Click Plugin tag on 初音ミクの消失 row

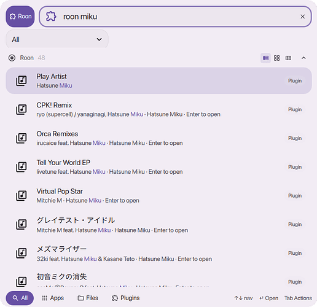(295, 282)
